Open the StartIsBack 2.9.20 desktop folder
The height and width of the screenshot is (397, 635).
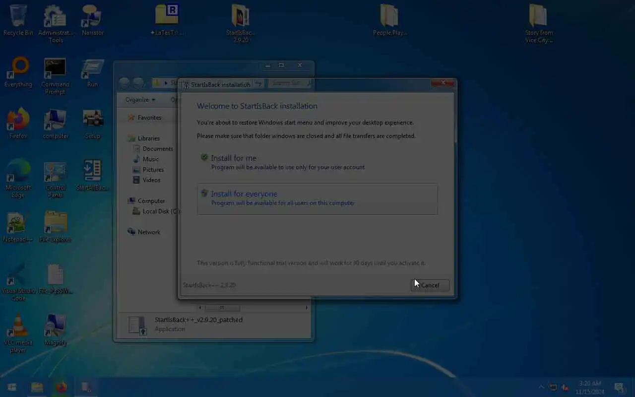pos(241,23)
